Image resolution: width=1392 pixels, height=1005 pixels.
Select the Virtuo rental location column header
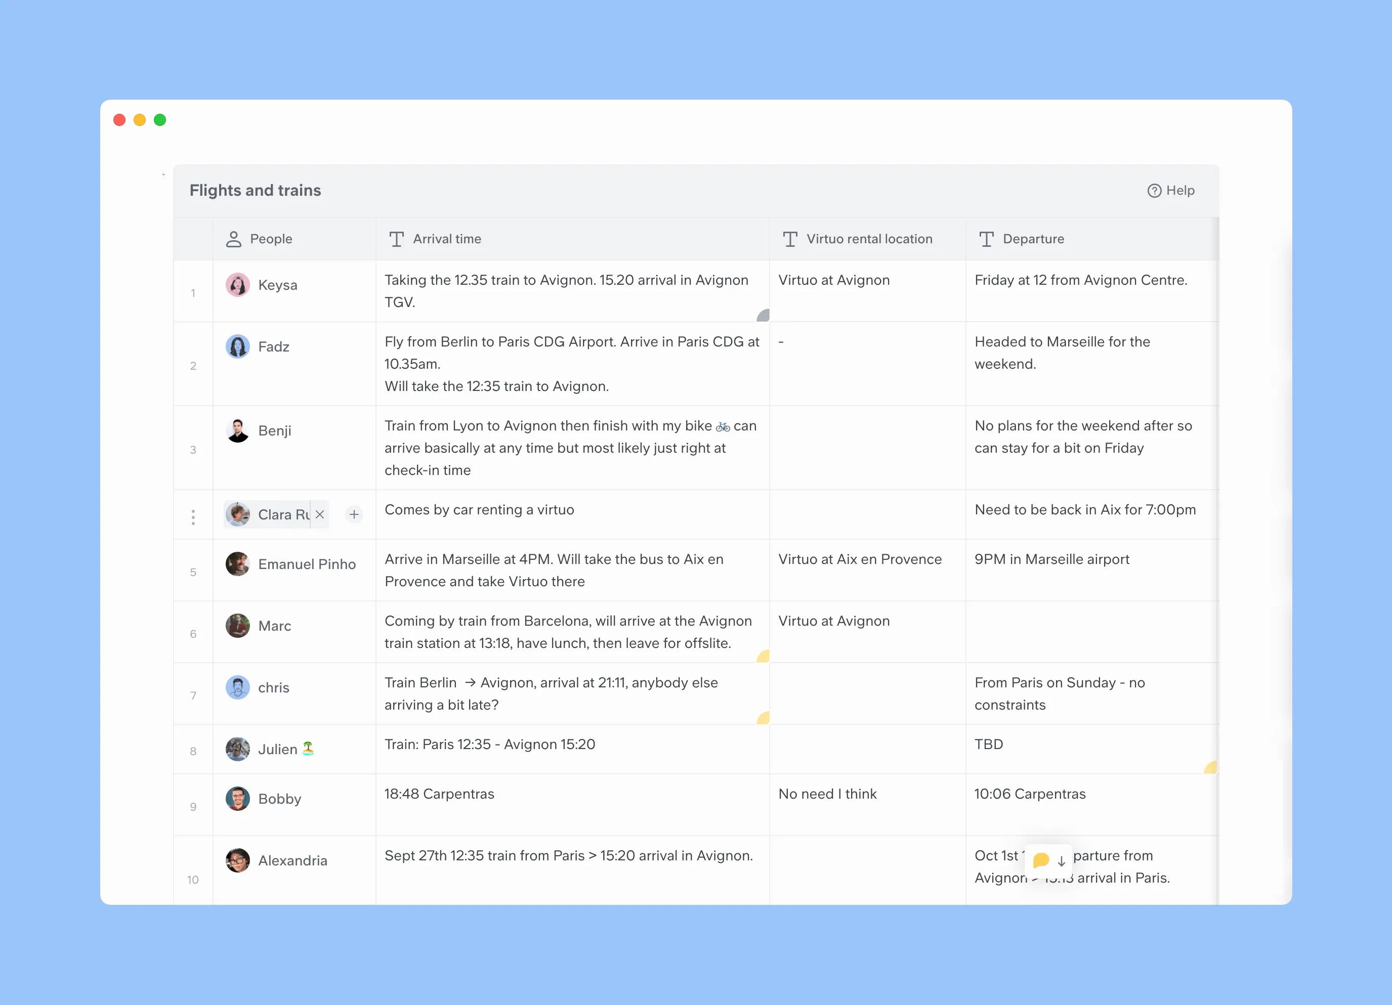[867, 239]
